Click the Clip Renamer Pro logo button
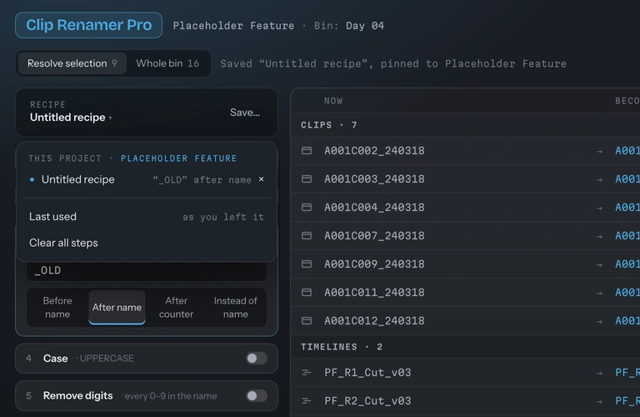 tap(88, 25)
